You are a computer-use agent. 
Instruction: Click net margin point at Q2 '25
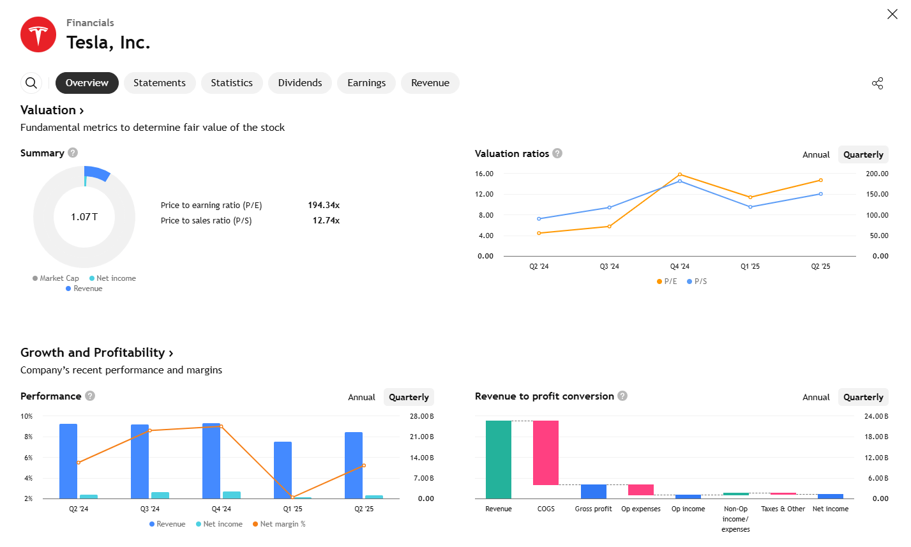[365, 465]
